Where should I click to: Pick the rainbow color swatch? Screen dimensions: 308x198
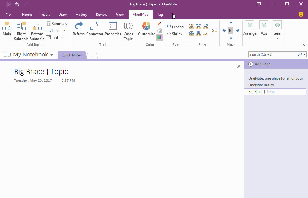click(159, 37)
